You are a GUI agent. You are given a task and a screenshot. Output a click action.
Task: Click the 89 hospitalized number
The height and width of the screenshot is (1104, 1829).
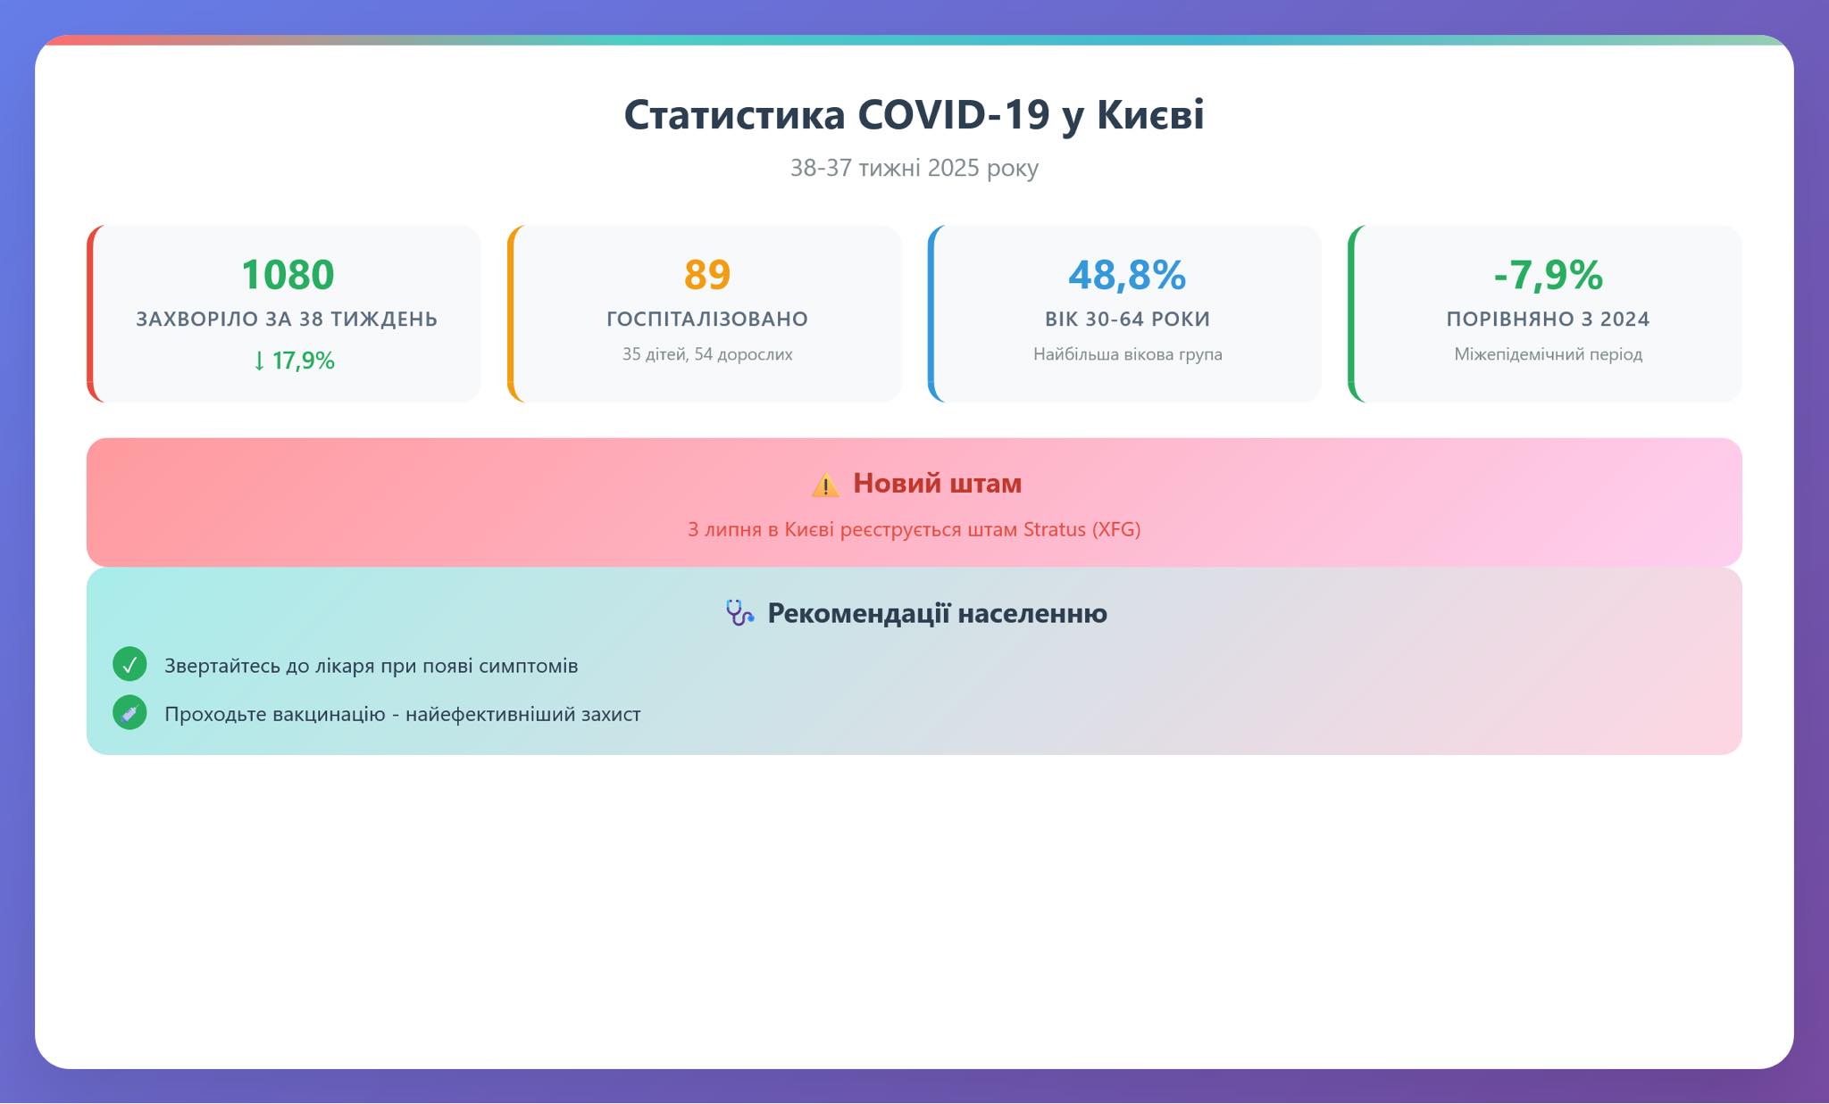click(706, 275)
